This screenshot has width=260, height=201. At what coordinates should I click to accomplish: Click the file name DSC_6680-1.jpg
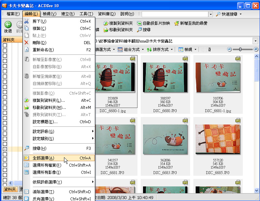[x=112, y=111]
